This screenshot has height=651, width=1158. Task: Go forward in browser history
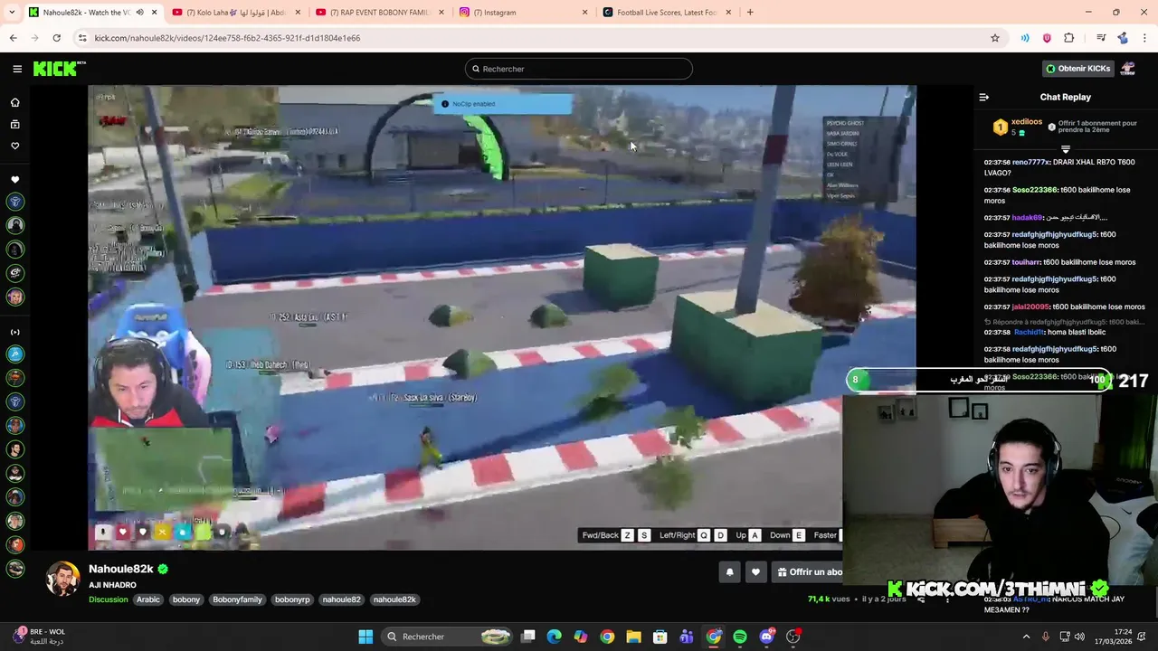pyautogui.click(x=34, y=38)
